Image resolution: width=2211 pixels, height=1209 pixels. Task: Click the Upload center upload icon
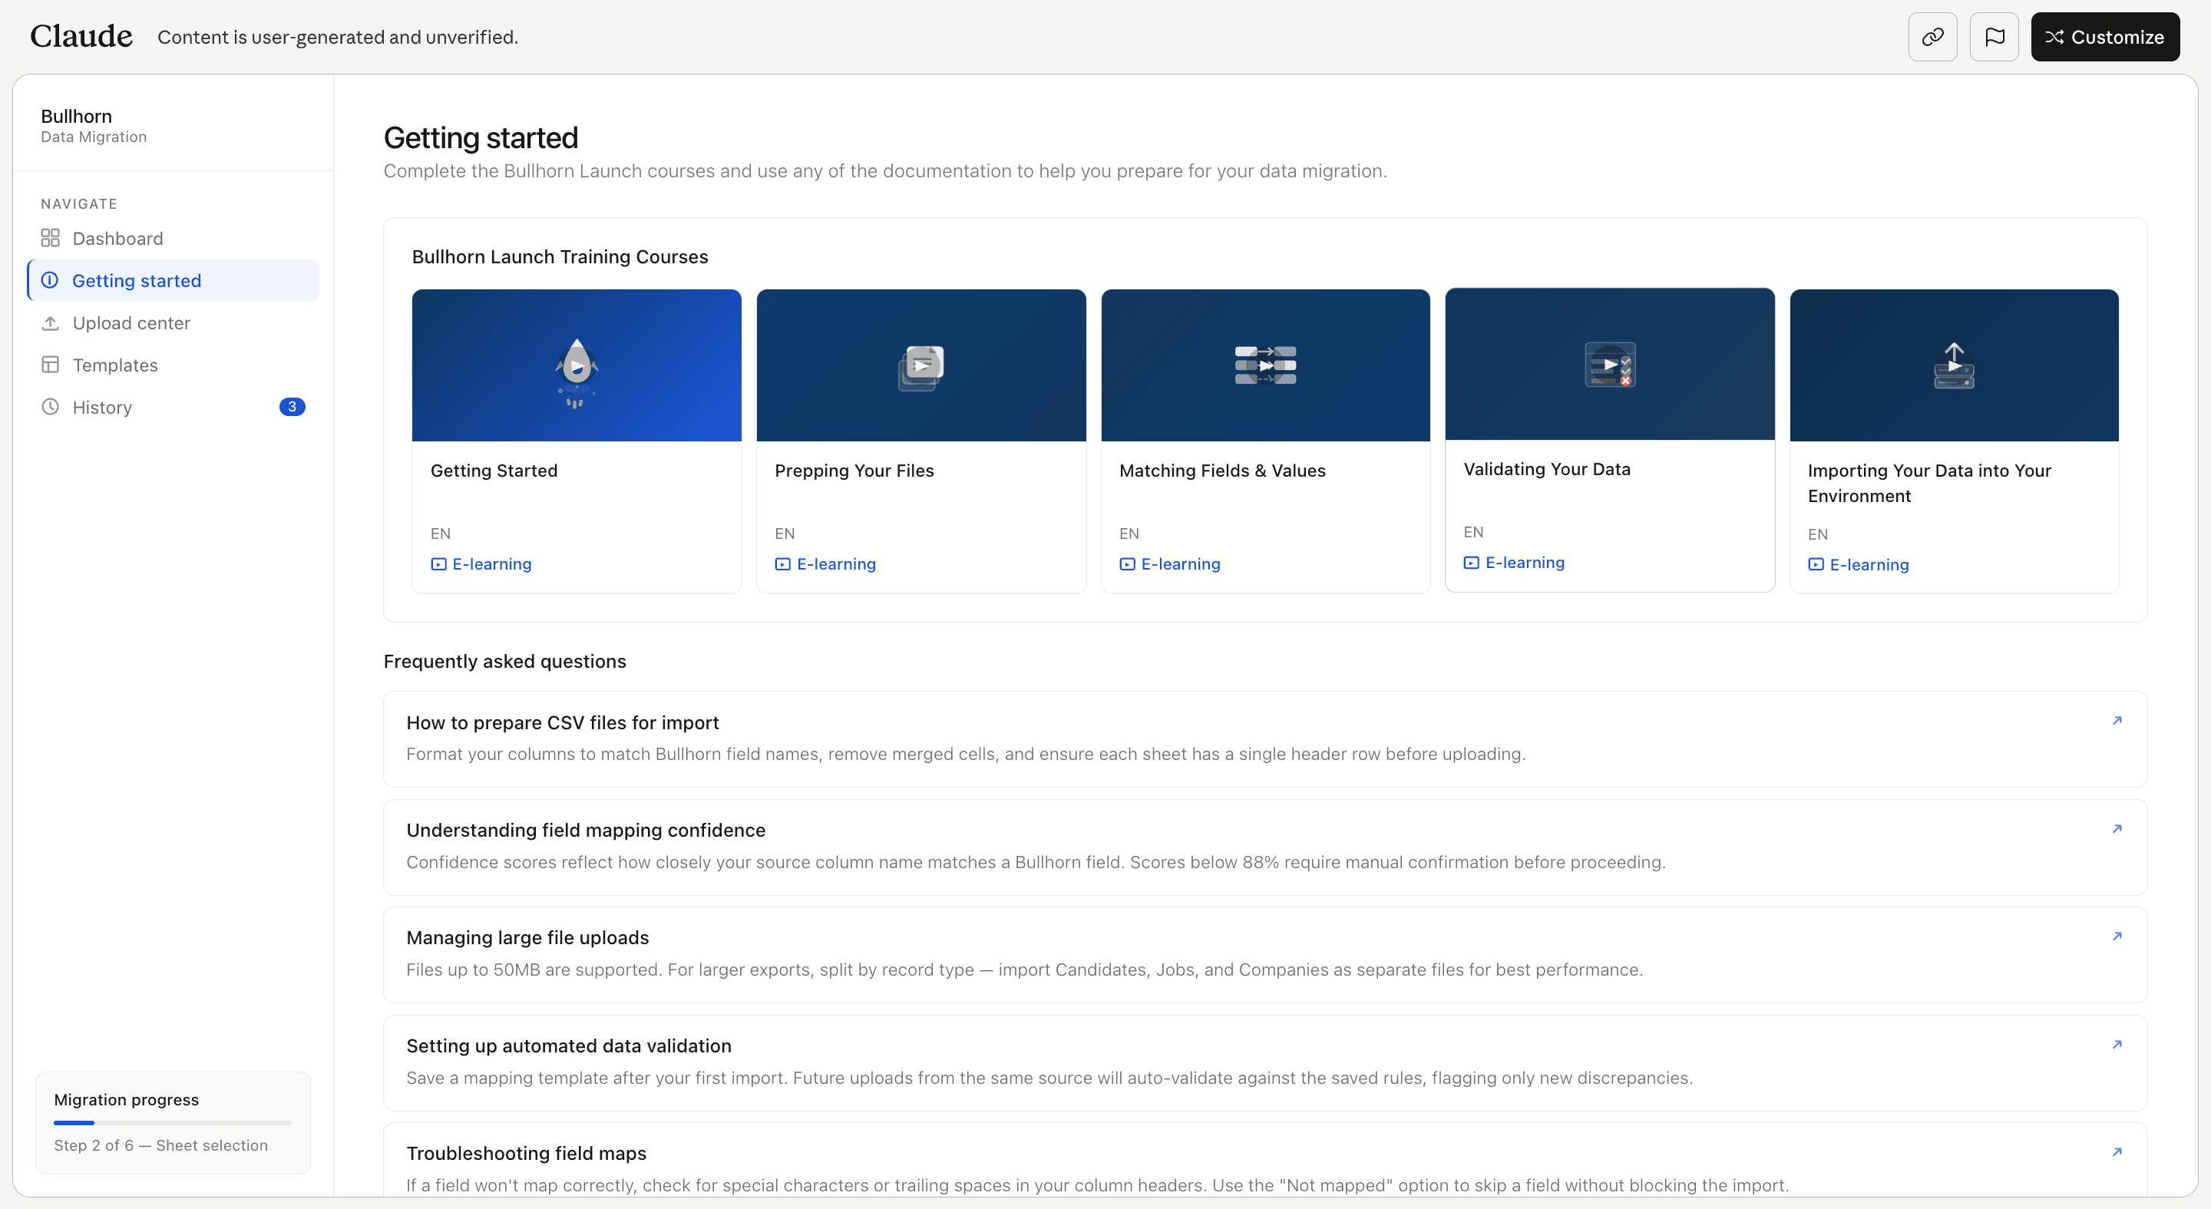click(51, 322)
